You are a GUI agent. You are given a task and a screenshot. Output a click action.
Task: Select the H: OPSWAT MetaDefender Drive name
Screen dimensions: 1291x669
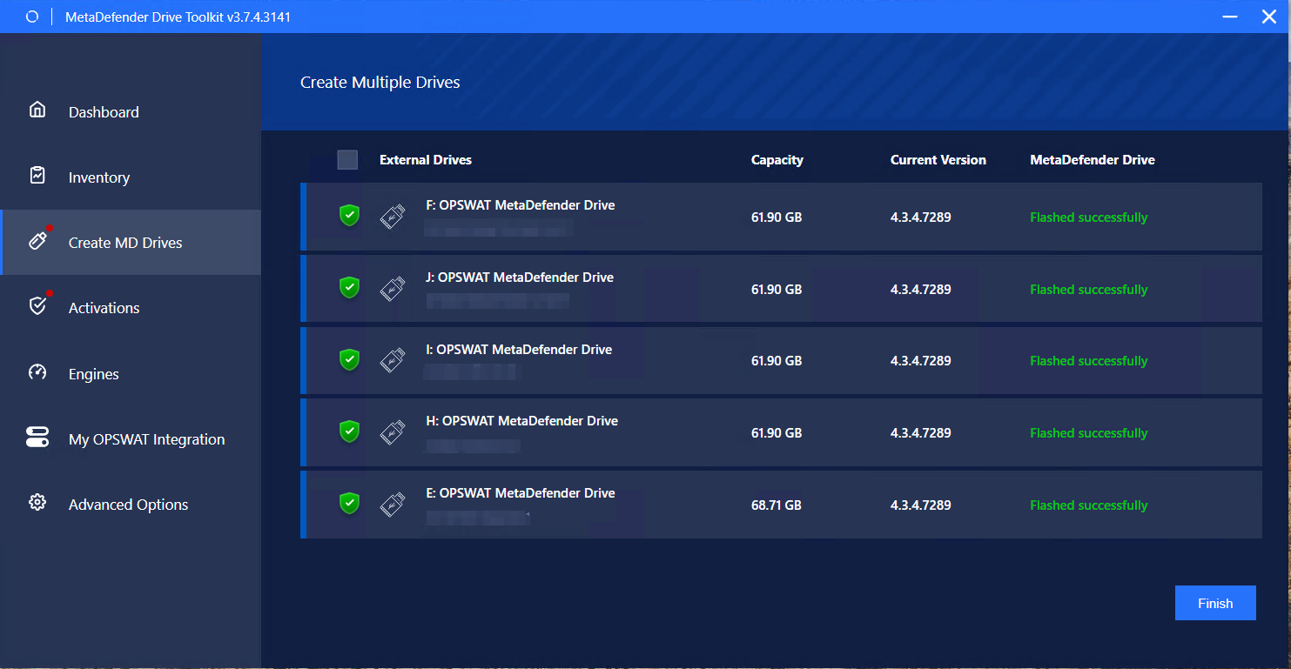pos(521,421)
